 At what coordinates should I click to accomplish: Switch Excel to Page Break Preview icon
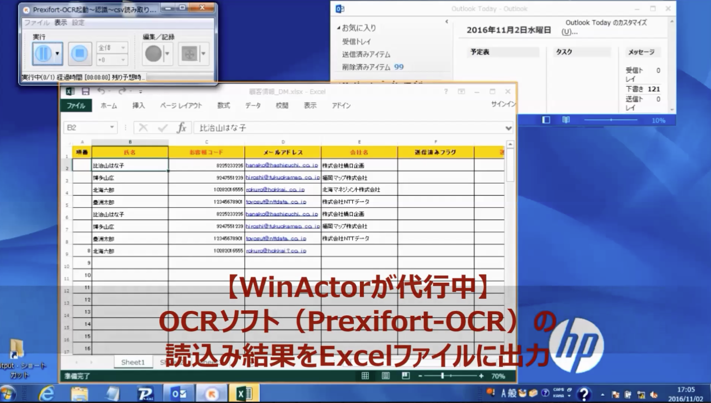pos(406,376)
